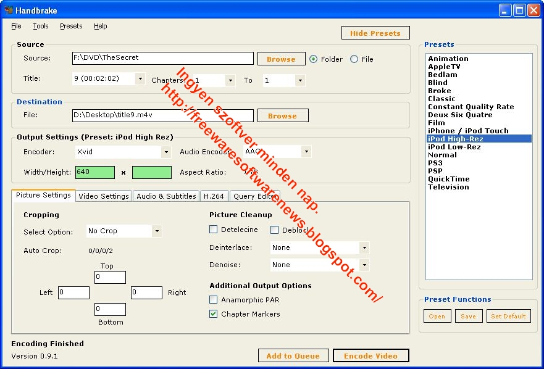
Task: Open the Help menu
Action: (100, 26)
